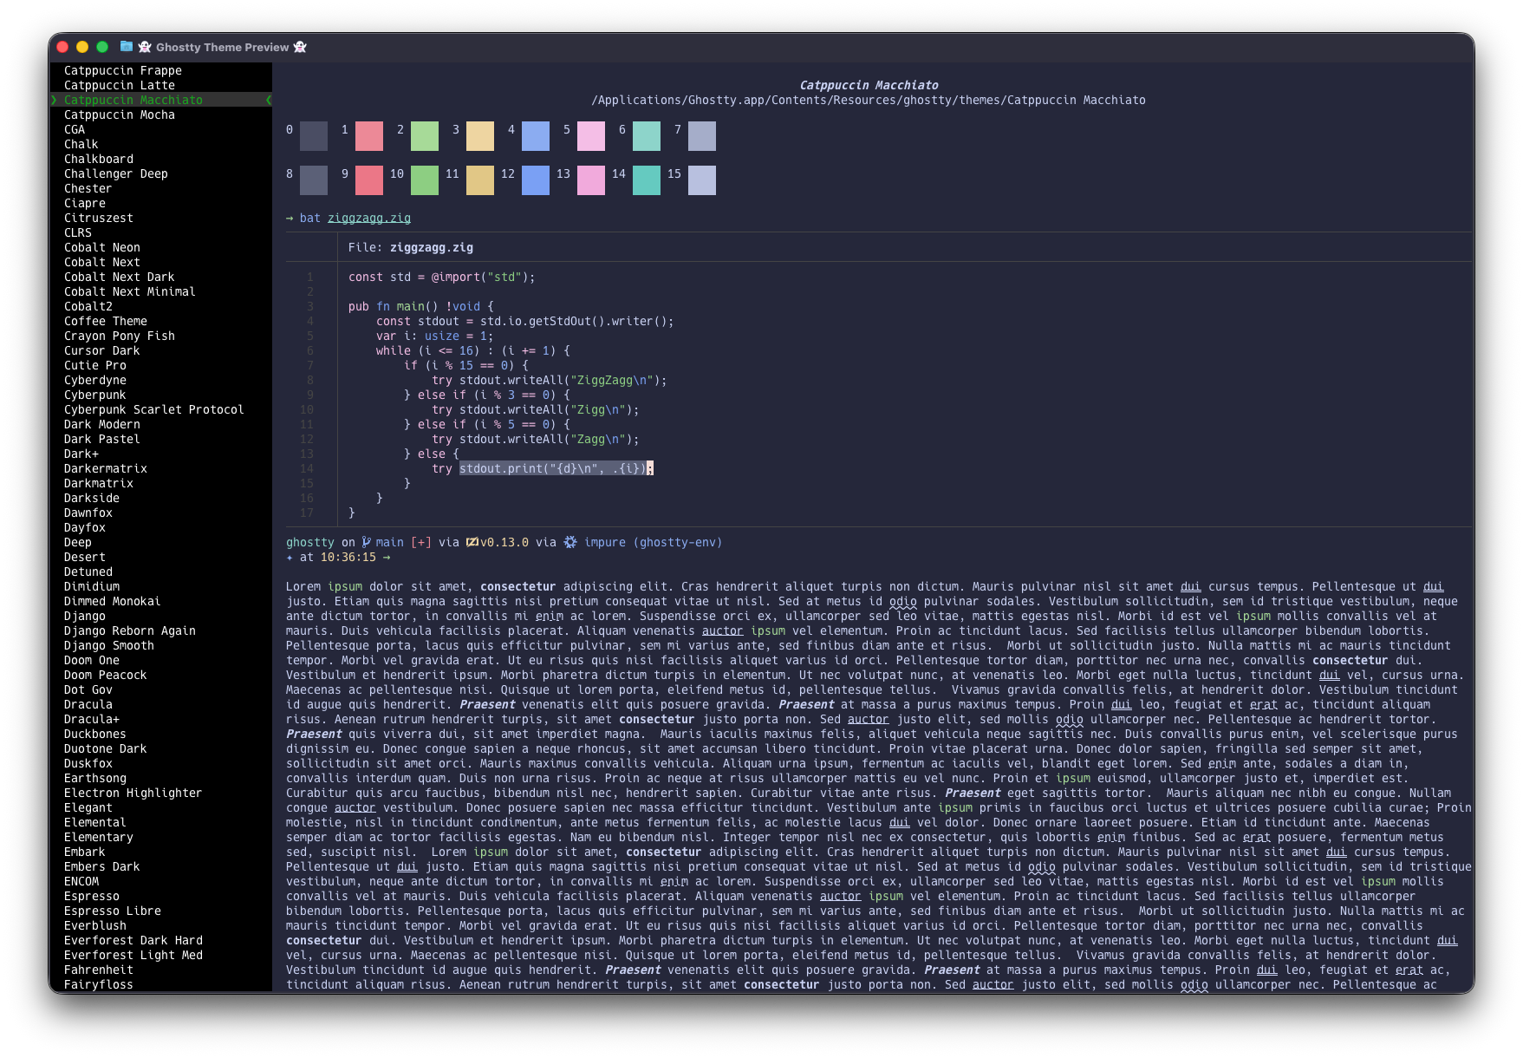Click the green arrow left of Catppuccin Macchiato
The height and width of the screenshot is (1058, 1523).
[54, 100]
